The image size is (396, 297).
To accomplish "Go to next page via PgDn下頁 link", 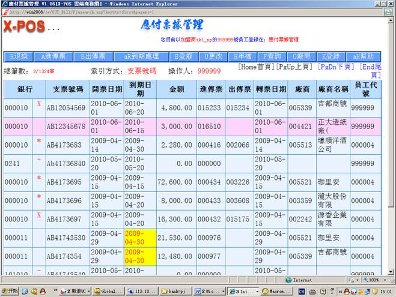I will 338,67.
